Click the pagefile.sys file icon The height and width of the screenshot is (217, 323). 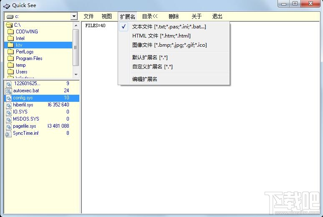point(9,126)
